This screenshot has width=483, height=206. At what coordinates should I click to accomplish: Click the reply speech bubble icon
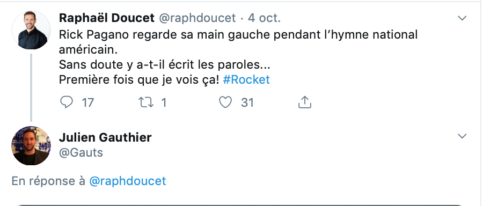(66, 102)
